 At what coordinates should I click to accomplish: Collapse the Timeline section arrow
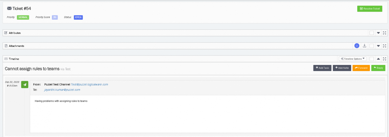(x=378, y=59)
